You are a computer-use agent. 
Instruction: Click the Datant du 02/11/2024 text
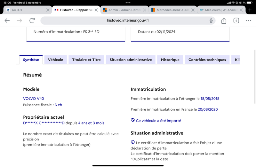click(156, 32)
